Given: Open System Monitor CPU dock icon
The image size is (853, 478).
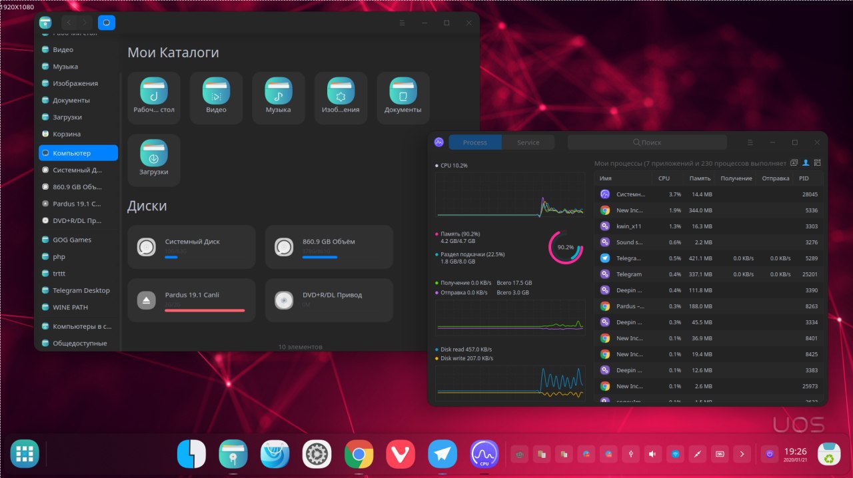Looking at the screenshot, I should (484, 454).
